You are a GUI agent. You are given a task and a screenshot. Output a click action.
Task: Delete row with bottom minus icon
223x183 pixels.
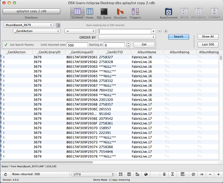click(210, 174)
